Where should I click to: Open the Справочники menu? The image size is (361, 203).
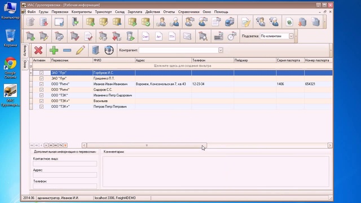coord(188,12)
